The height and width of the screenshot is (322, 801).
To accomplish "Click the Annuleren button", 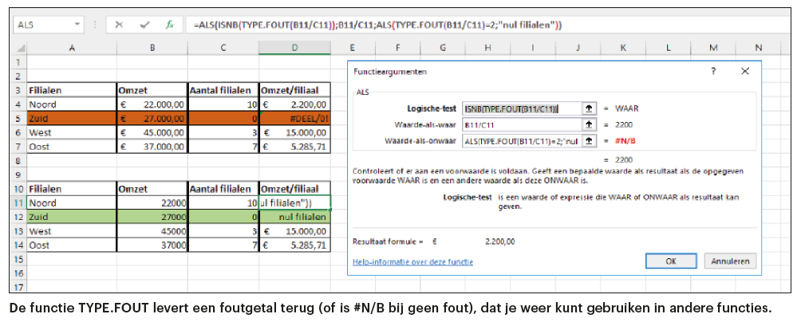I will [729, 261].
